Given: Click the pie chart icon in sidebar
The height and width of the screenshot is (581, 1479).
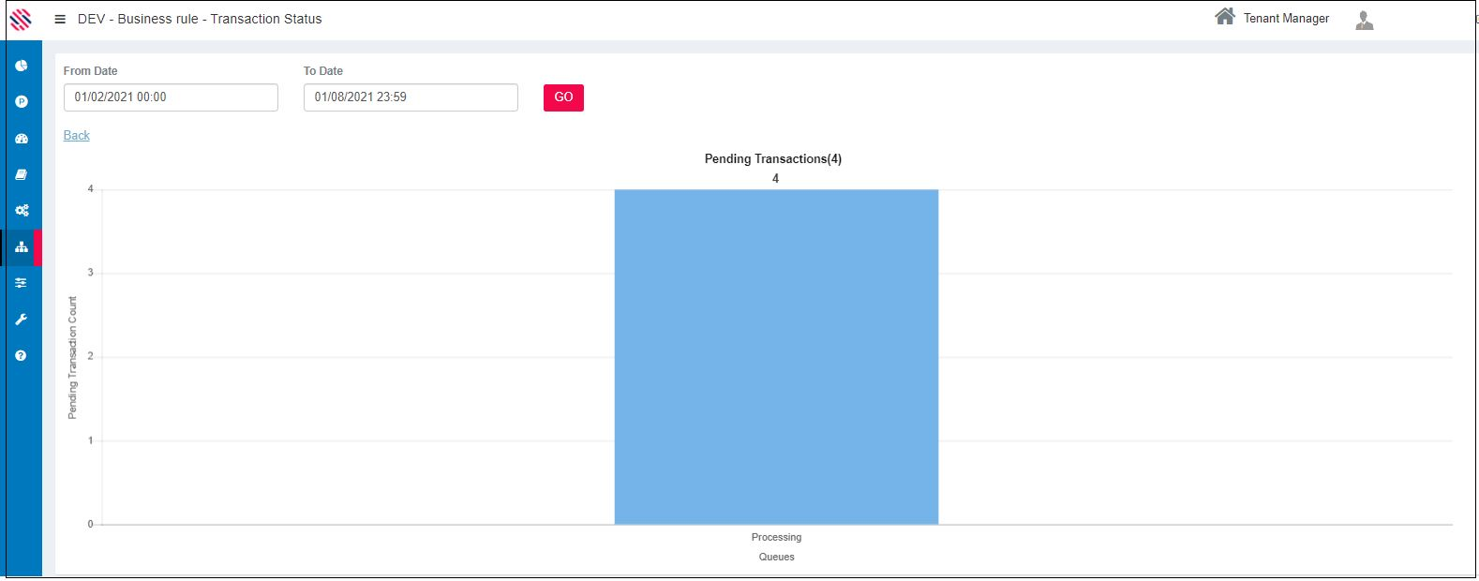Looking at the screenshot, I should pos(22,66).
